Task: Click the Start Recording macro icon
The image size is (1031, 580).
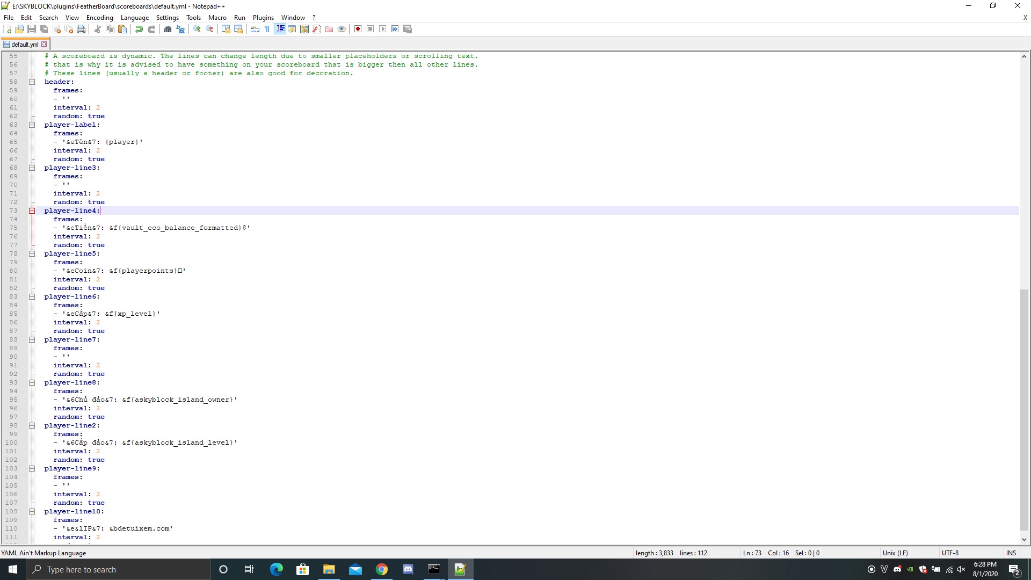Action: coord(358,29)
